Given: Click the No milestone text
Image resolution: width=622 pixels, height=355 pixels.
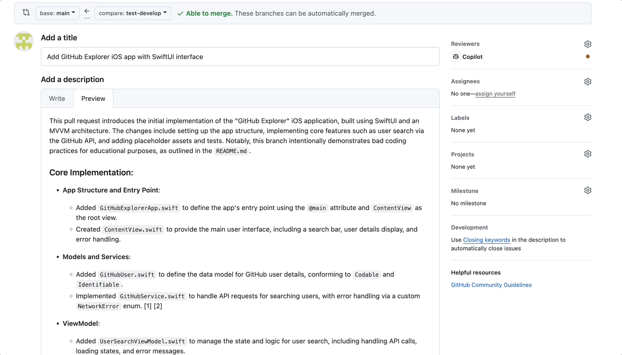Looking at the screenshot, I should (x=469, y=203).
